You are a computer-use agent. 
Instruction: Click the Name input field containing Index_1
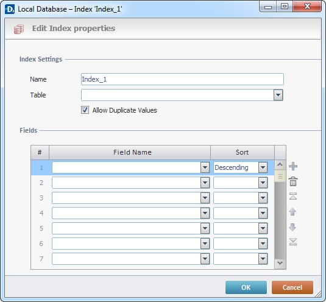(x=182, y=79)
